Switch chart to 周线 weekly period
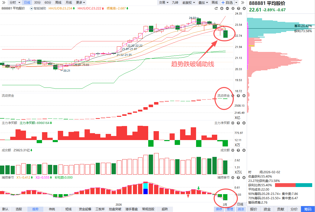The image size is (315, 212). [58, 3]
